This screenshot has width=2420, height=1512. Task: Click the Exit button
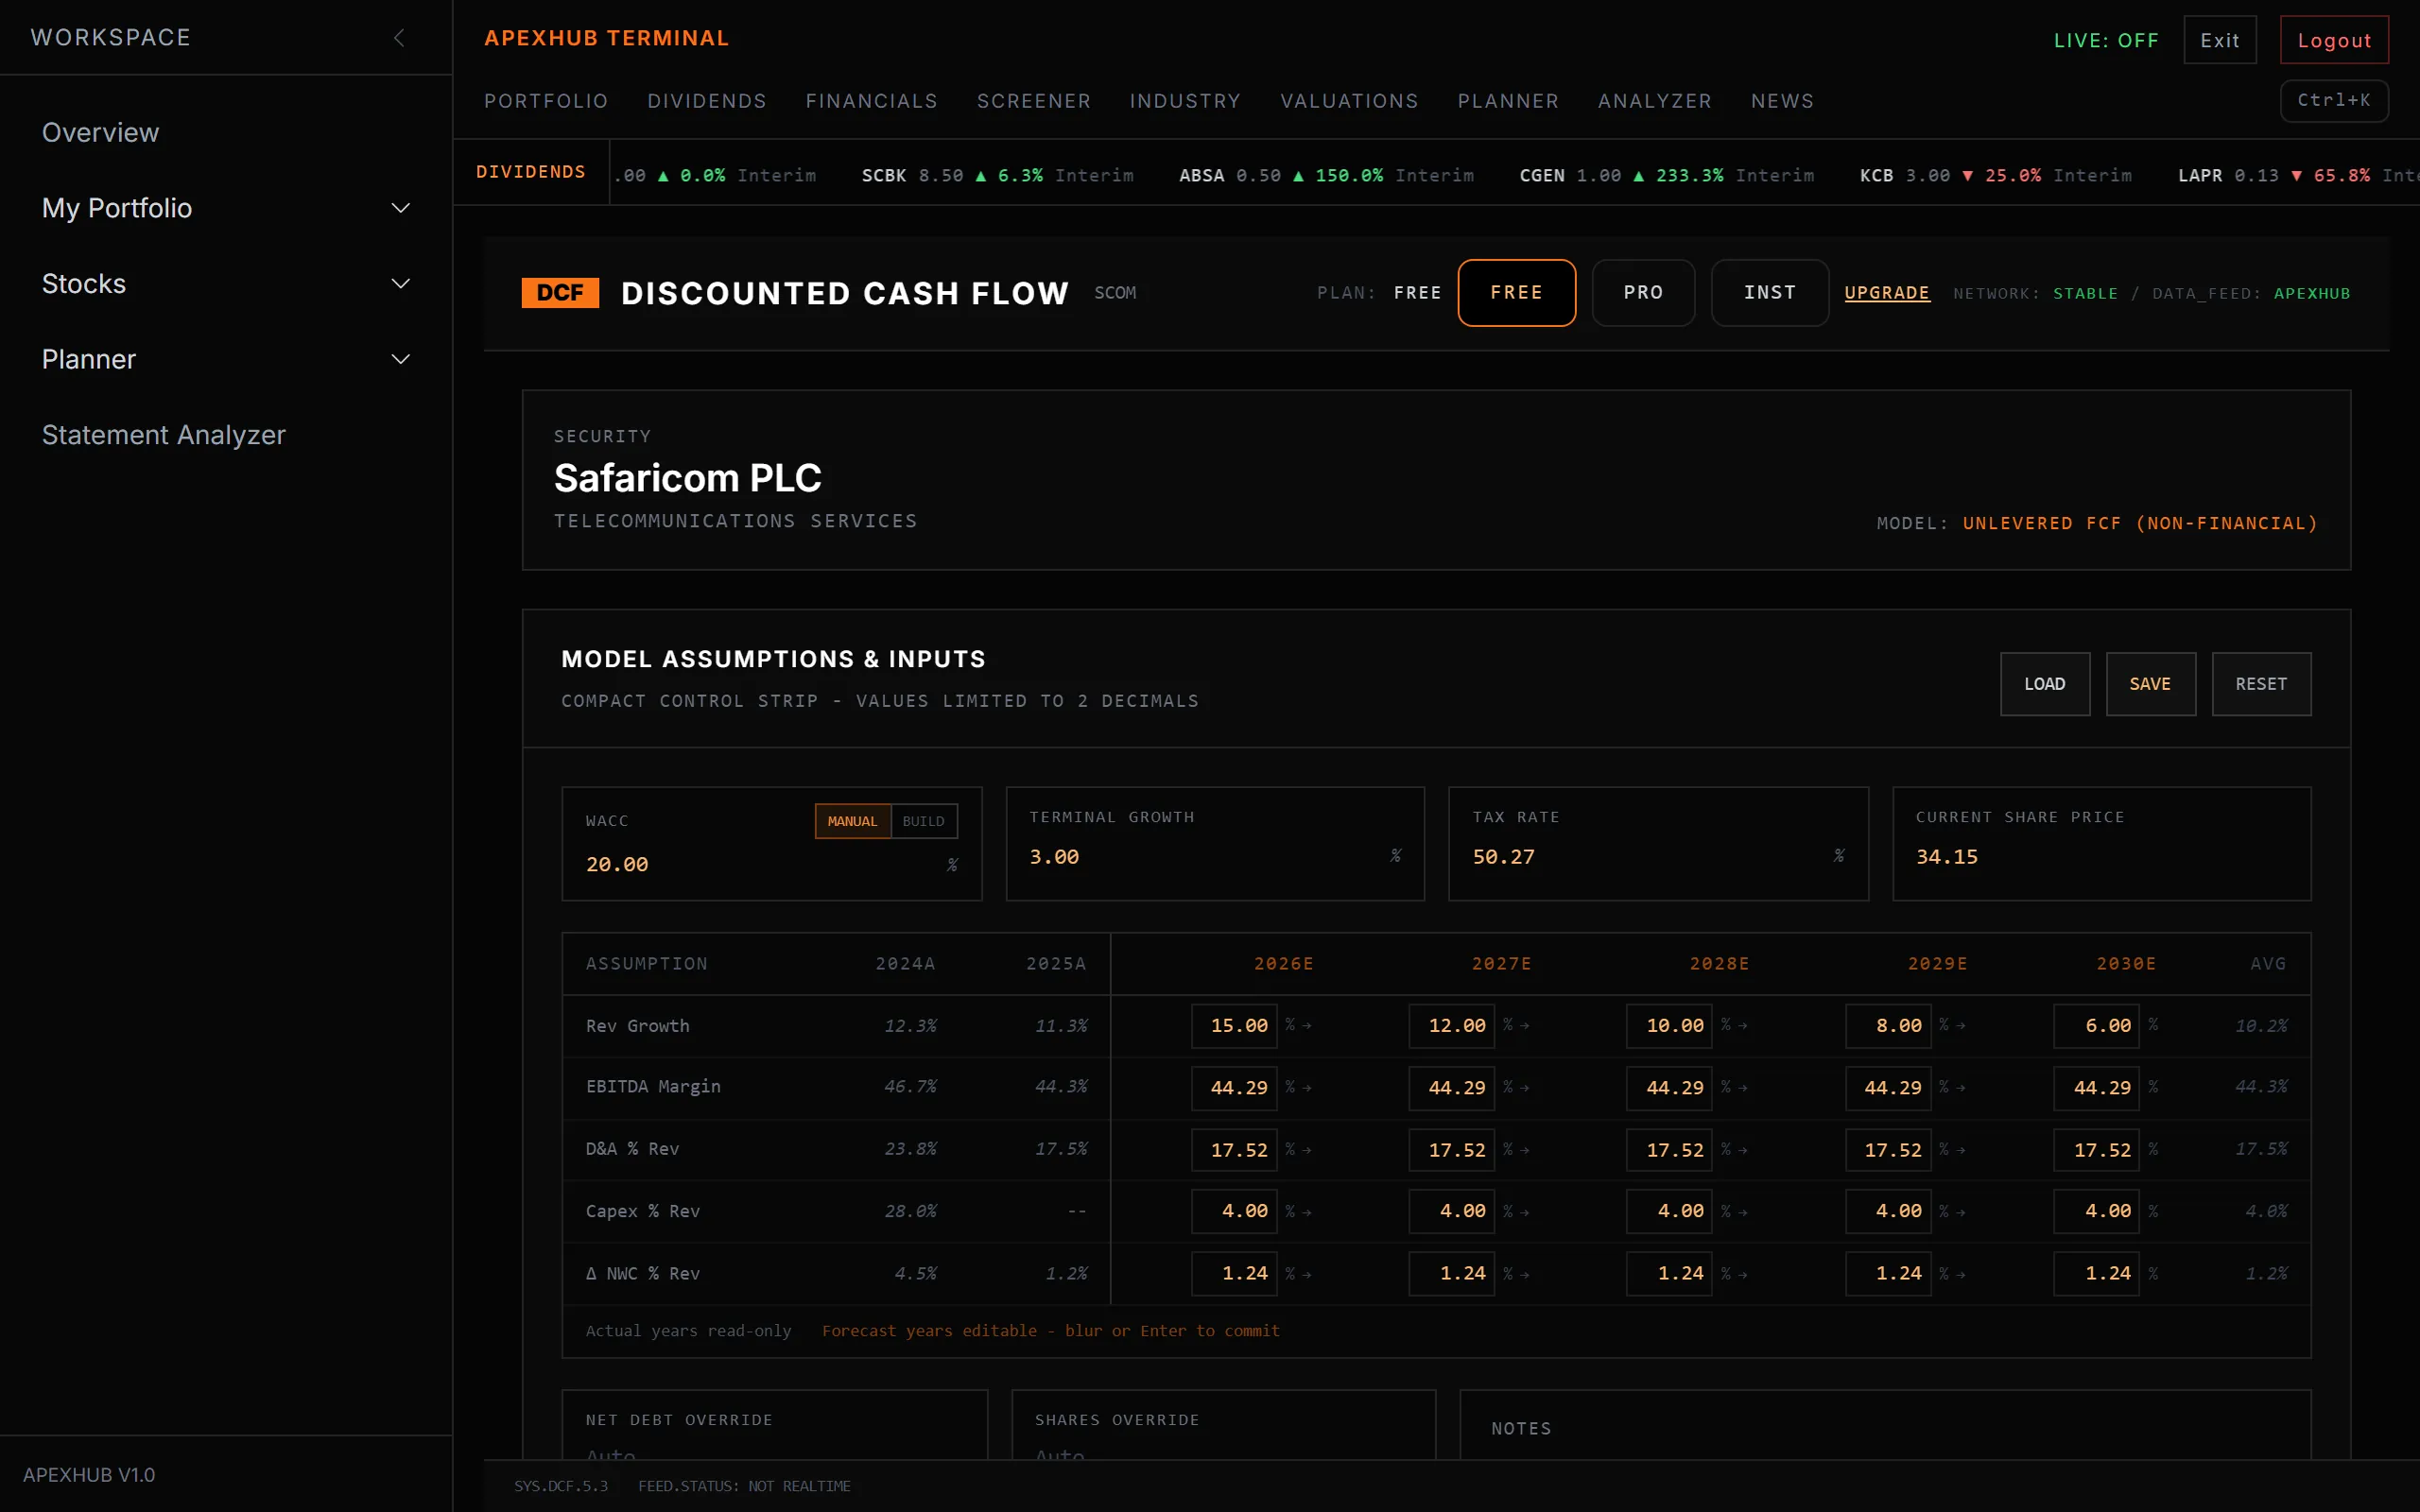click(x=2220, y=40)
